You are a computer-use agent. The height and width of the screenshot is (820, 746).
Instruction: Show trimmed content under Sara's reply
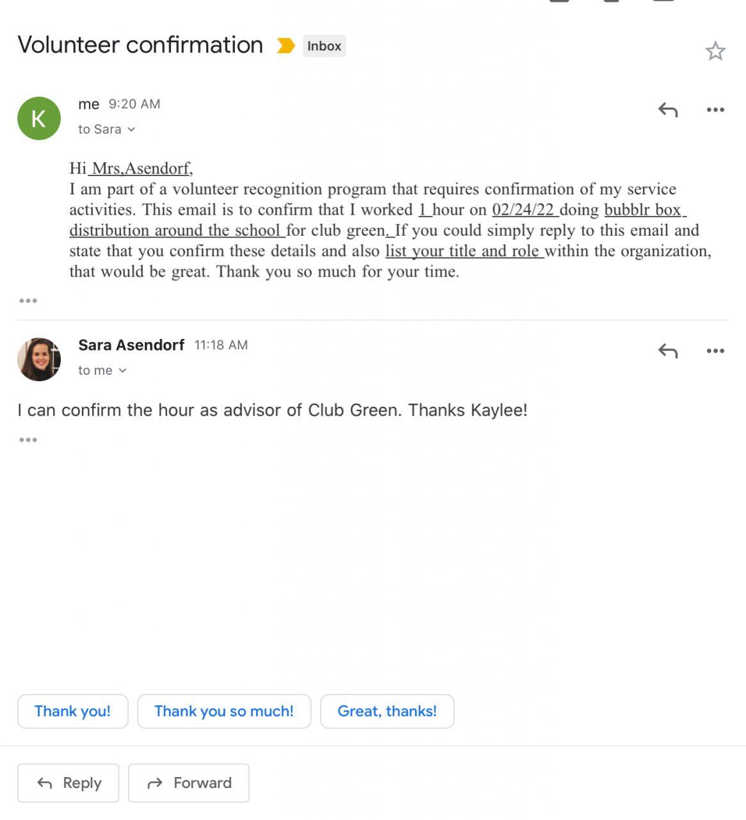(x=28, y=439)
